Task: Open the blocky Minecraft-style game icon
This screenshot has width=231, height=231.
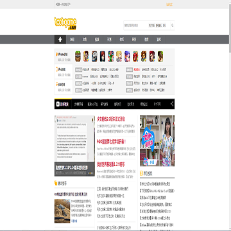Action: (78, 56)
